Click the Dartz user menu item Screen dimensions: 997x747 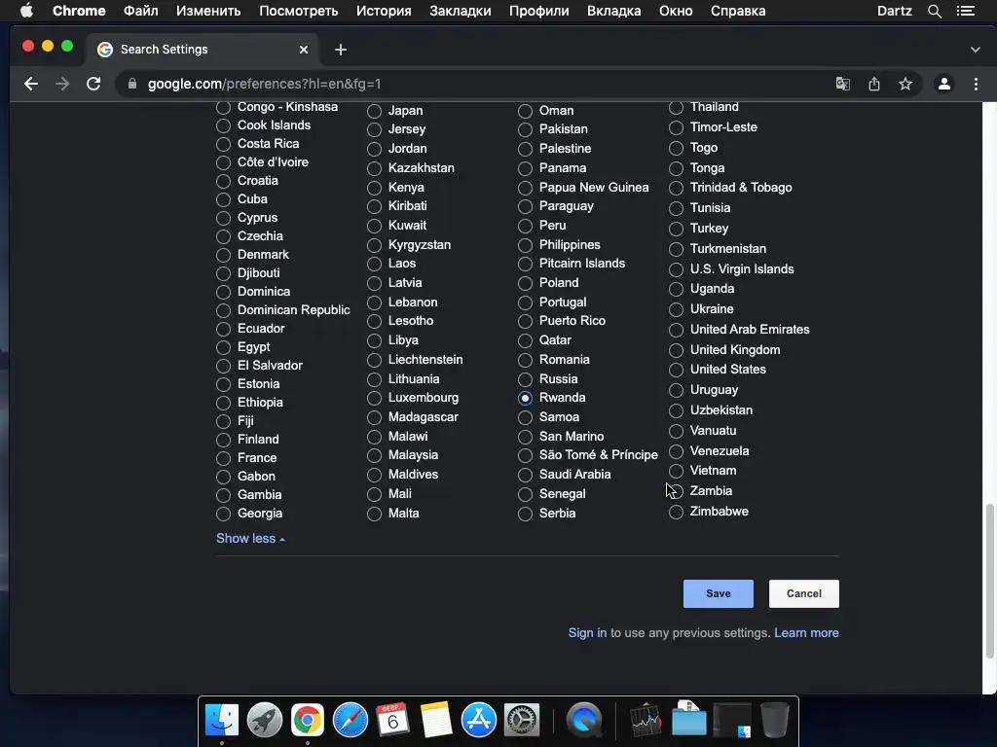pos(894,11)
